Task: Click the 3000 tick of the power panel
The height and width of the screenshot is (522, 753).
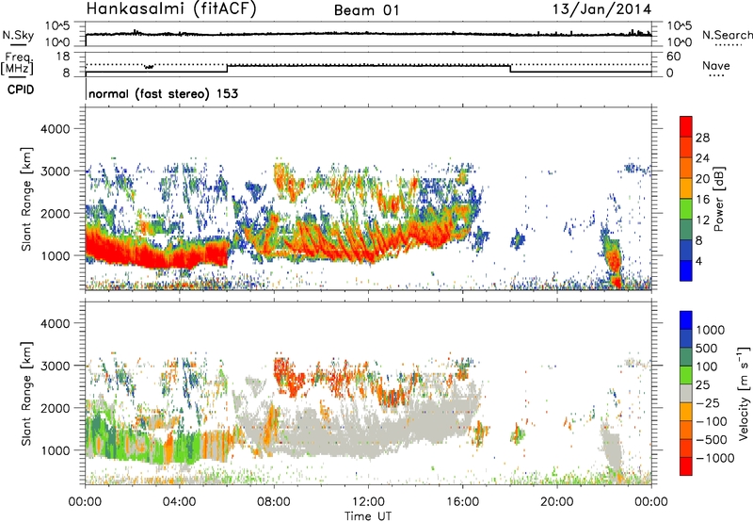Action: point(56,171)
